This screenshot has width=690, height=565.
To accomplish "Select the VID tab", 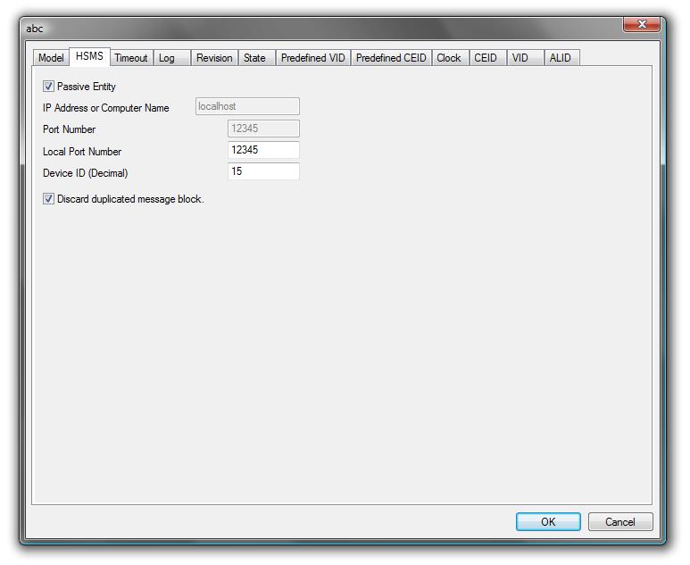I will click(x=520, y=58).
